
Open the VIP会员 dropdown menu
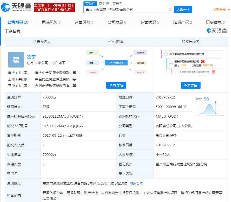coord(221,10)
